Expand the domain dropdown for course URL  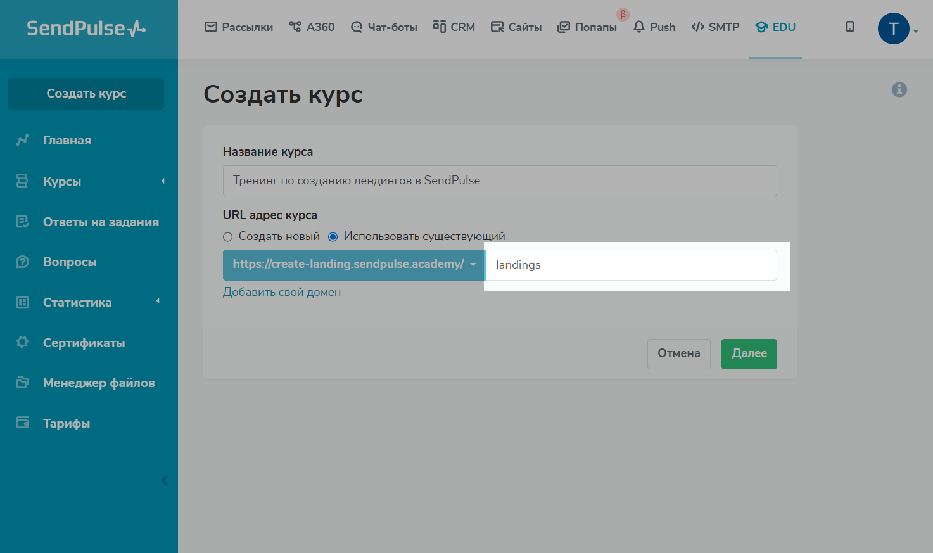[353, 265]
